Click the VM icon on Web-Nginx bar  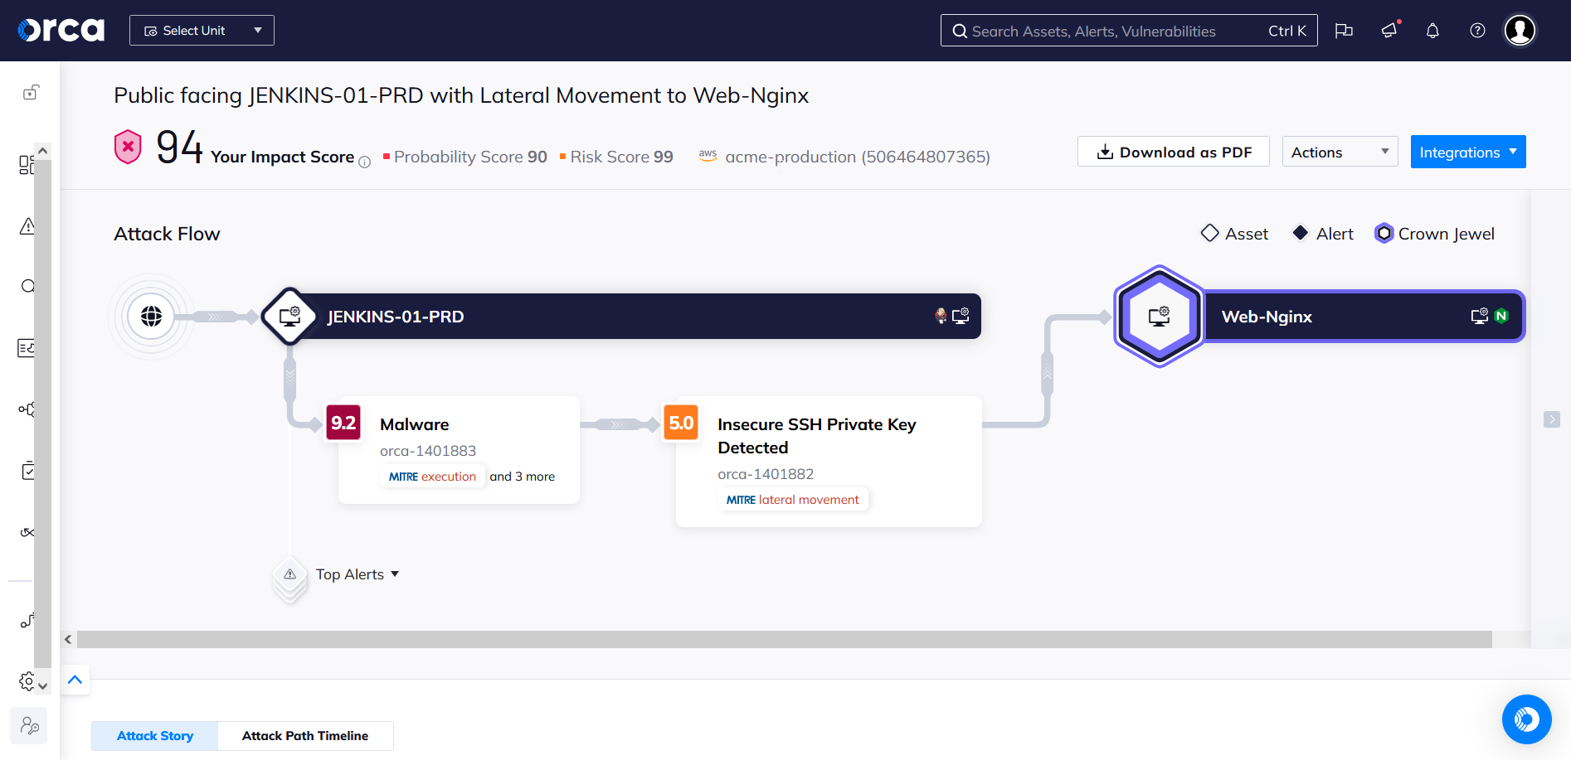click(x=1479, y=316)
